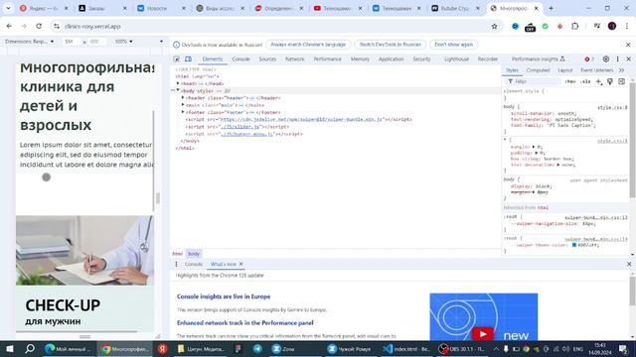Open the Network tab
Viewport: 636px width, 357px height.
[x=294, y=59]
